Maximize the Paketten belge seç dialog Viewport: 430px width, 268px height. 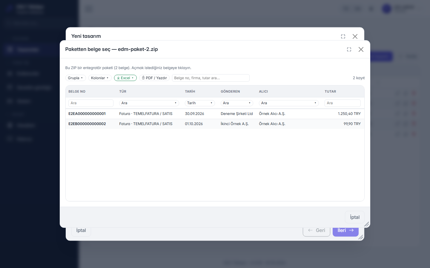(349, 49)
